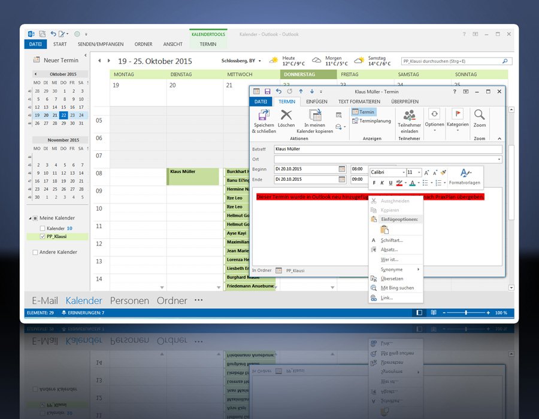Select Übersetzen in context menu
Screen dimensions: 539x419
396,278
